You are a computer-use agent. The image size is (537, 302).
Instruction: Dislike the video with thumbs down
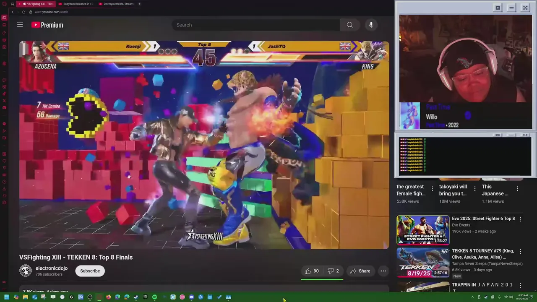333,271
